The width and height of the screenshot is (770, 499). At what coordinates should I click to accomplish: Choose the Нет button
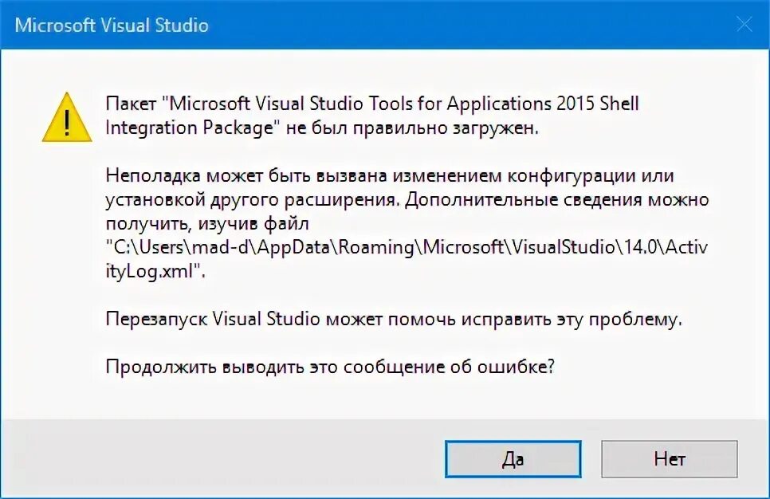coord(670,459)
